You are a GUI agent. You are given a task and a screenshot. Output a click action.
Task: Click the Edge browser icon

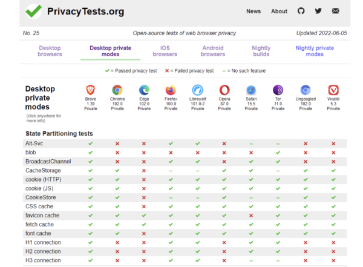[144, 90]
